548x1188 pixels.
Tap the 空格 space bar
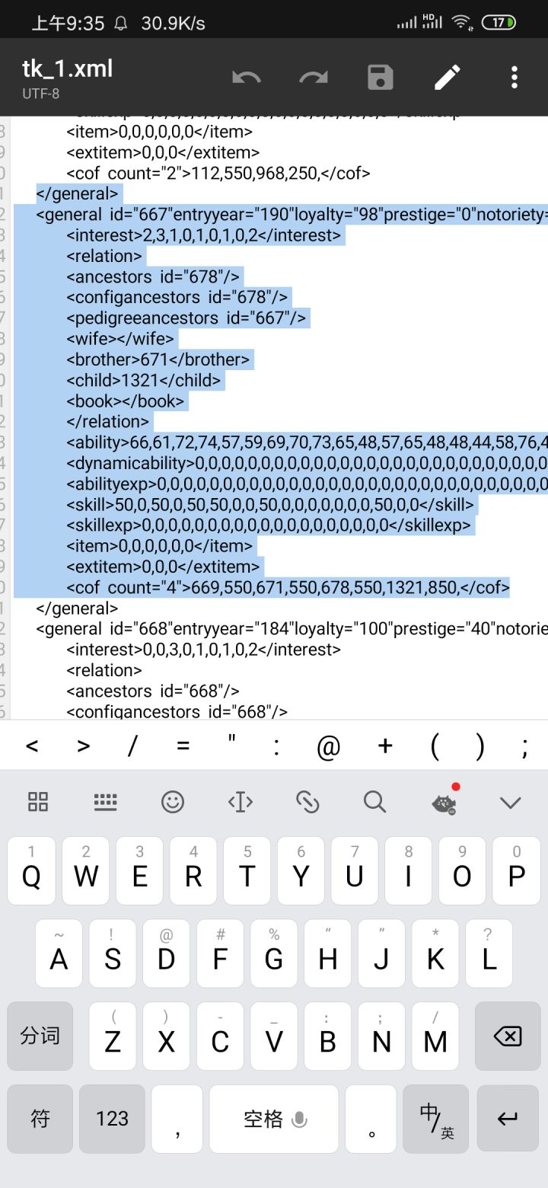[x=274, y=1119]
